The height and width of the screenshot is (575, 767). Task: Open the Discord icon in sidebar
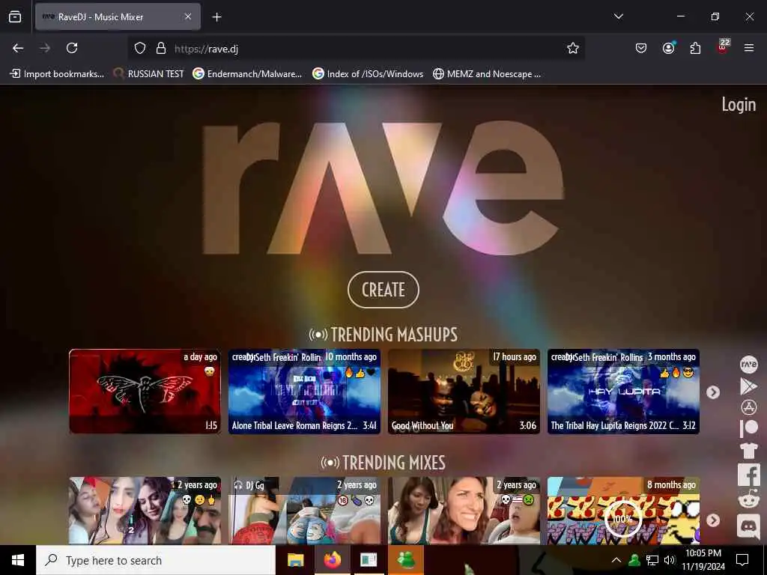pyautogui.click(x=748, y=526)
